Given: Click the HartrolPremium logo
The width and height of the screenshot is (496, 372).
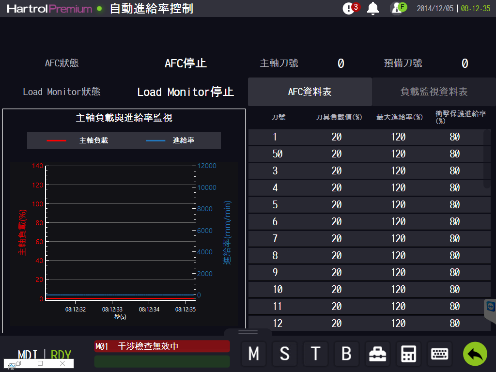Looking at the screenshot, I should tap(49, 9).
